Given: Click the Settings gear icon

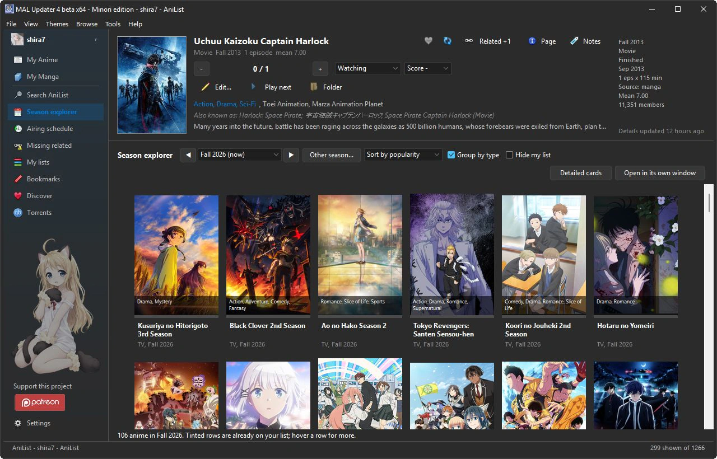Looking at the screenshot, I should point(18,423).
